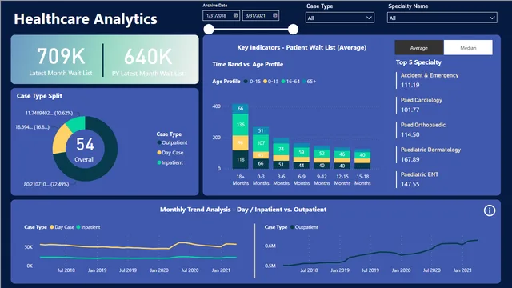512x288 pixels.
Task: Click the 10.62% donut data label
Action: pos(49,113)
